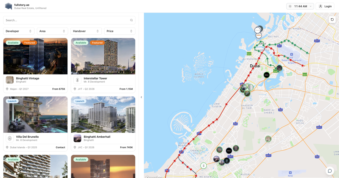This screenshot has height=178, width=339.
Task: Focus the Search input field
Action: pos(69,20)
